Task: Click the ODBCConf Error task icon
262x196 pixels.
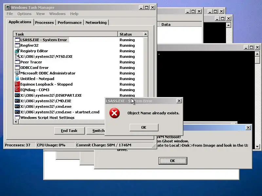Action: click(17, 68)
